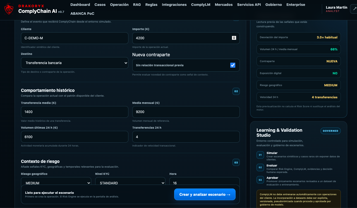
Task: Click the Comportamiento histórico heading
Action: (48, 90)
